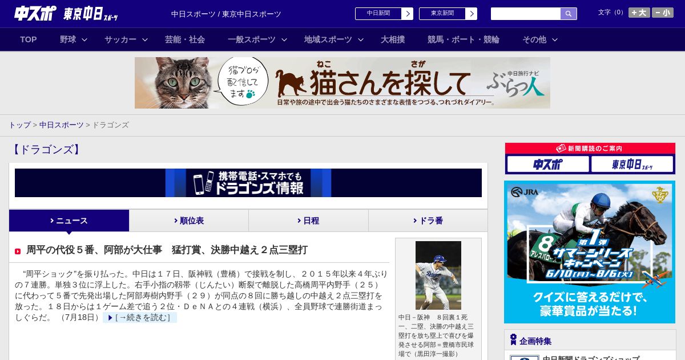Click the cat blog banner ad
The image size is (685, 360).
click(x=342, y=83)
